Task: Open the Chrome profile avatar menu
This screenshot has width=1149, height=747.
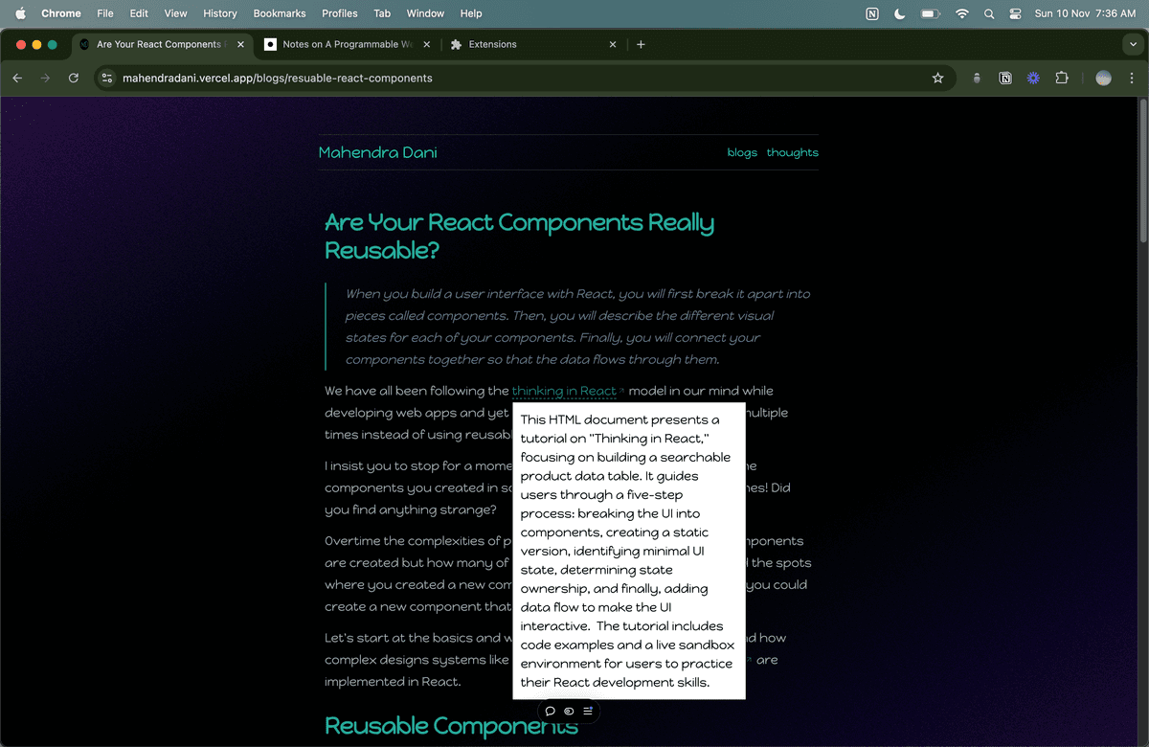Action: 1103,79
